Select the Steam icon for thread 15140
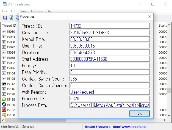Image resolution: width=172 pixels, height=130 pixels. [4, 105]
